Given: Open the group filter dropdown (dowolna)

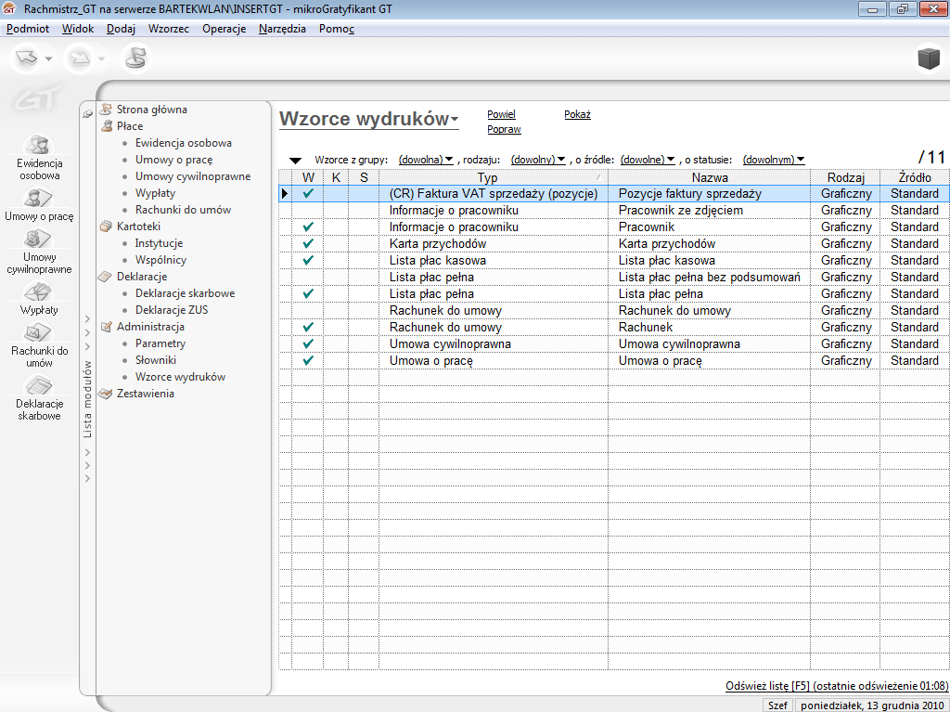Looking at the screenshot, I should point(426,160).
